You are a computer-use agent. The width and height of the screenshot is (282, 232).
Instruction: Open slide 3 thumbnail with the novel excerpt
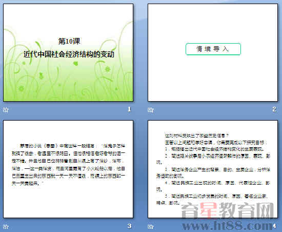(68, 169)
